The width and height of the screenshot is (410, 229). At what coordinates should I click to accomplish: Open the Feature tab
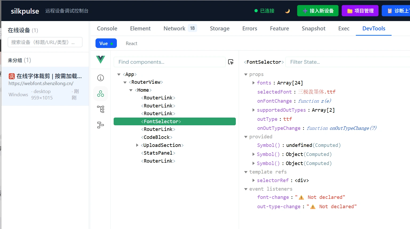click(x=279, y=29)
